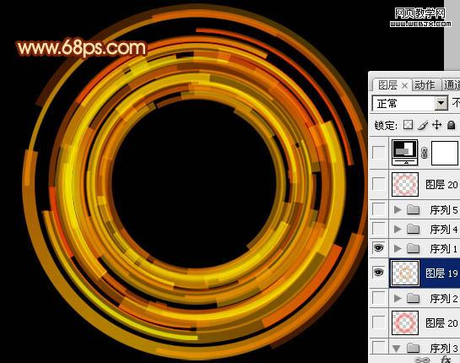Show the 序列 3 group
This screenshot has height=363, width=460.
pos(379,347)
